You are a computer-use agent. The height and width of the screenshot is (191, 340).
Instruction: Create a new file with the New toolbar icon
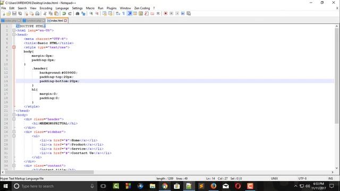pyautogui.click(x=4, y=14)
